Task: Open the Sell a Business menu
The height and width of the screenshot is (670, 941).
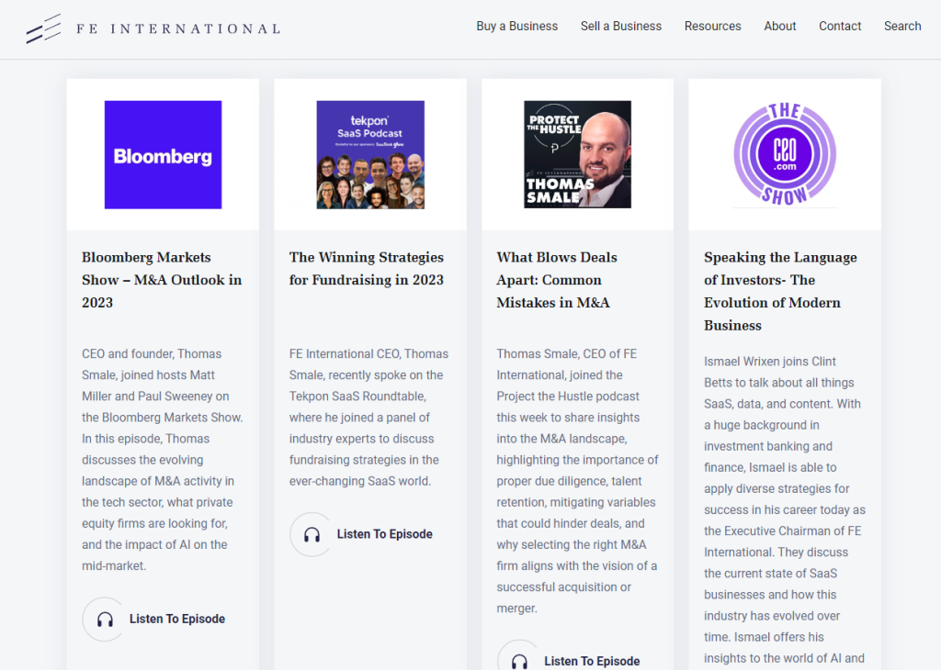Action: pos(620,27)
